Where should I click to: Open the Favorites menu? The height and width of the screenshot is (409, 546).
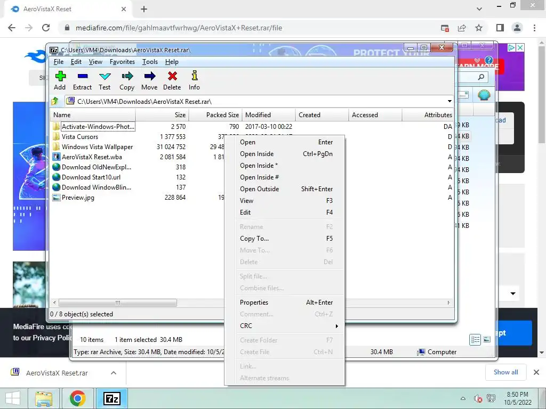click(122, 62)
